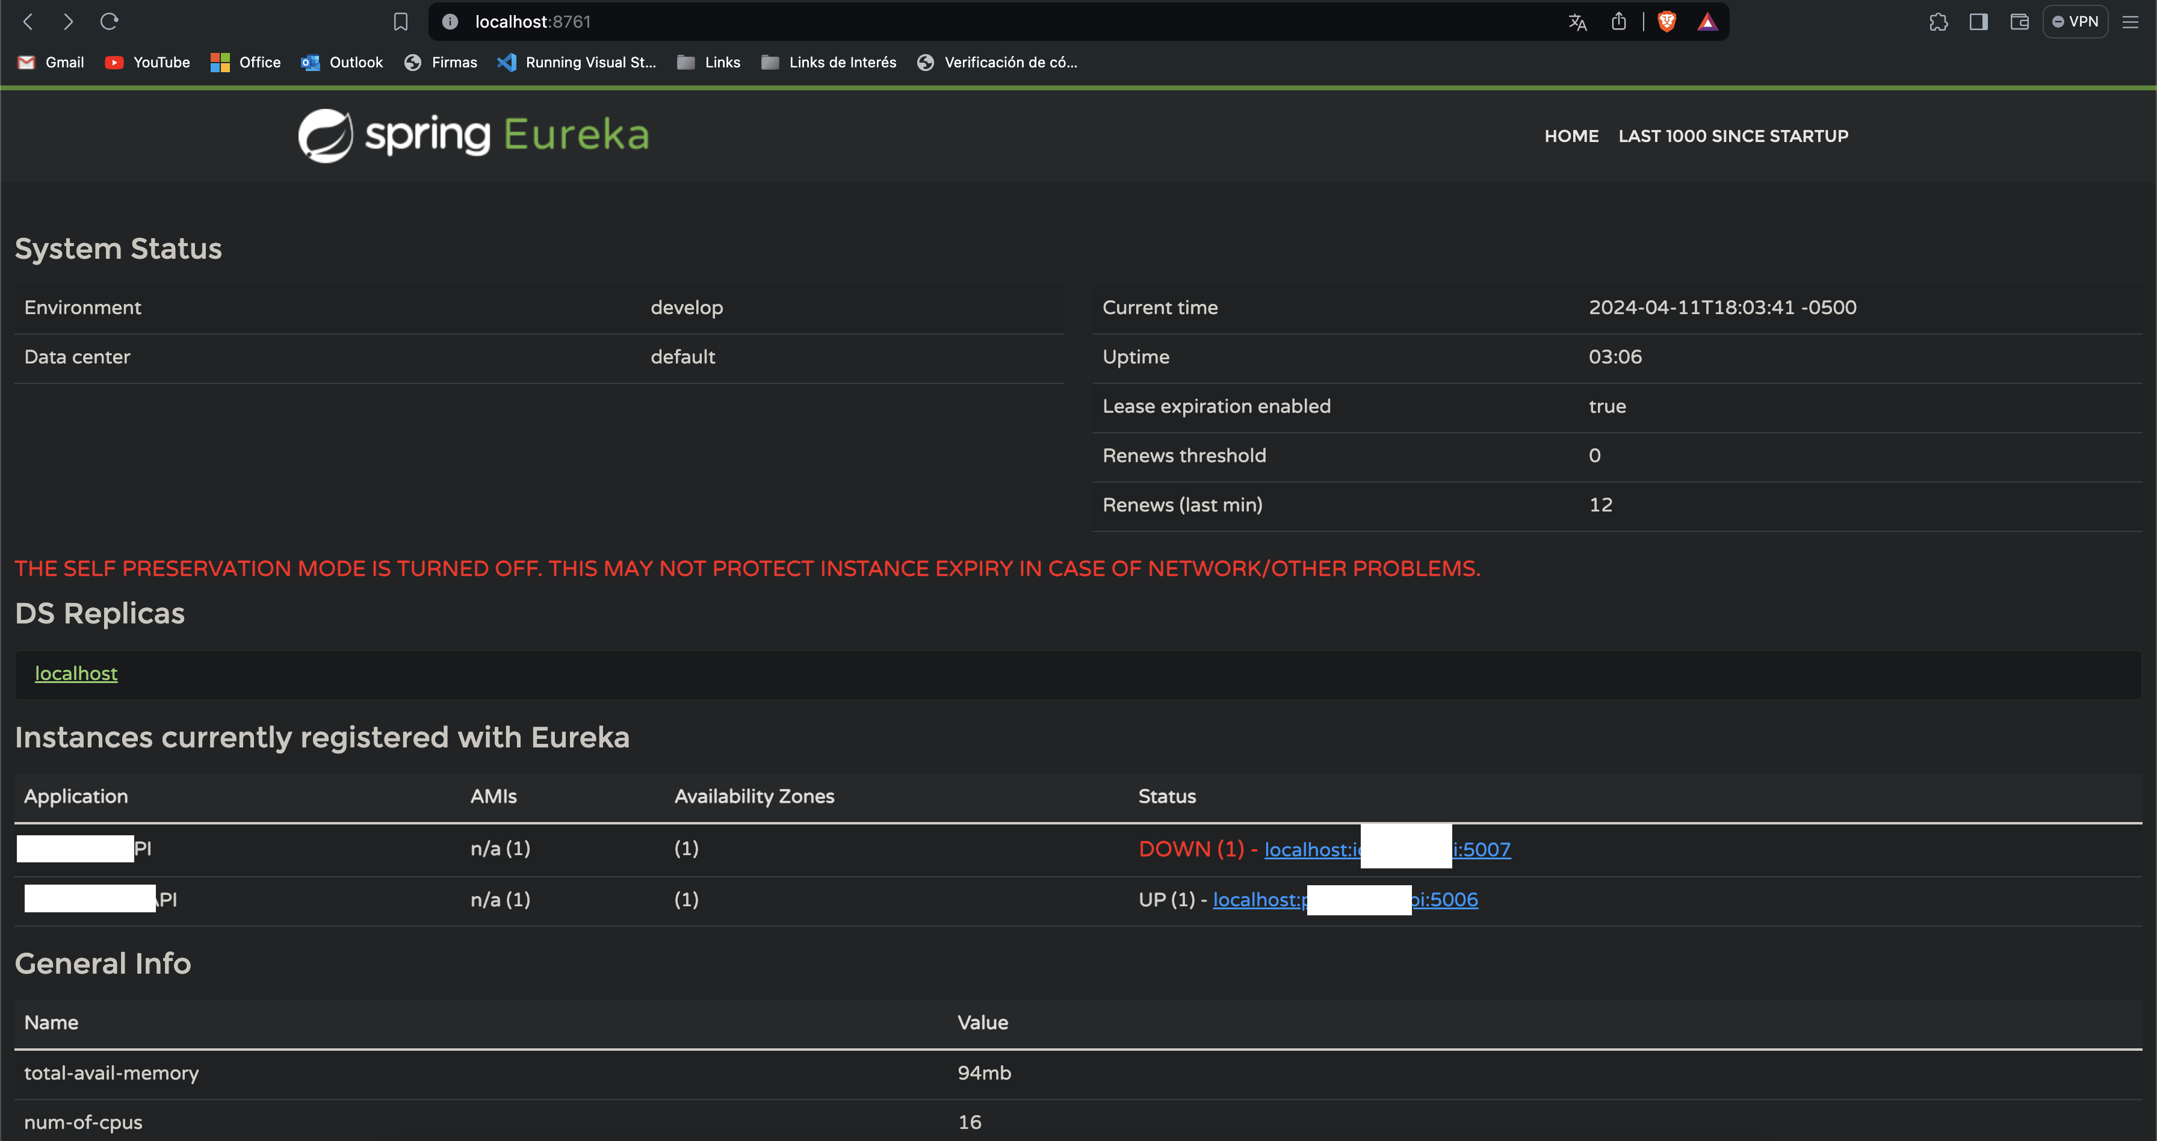
Task: Open the browser hamburger menu
Action: coord(2130,22)
